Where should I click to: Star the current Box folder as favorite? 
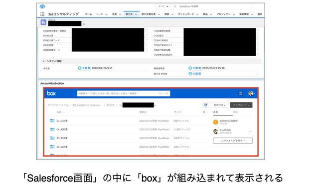click(x=121, y=105)
